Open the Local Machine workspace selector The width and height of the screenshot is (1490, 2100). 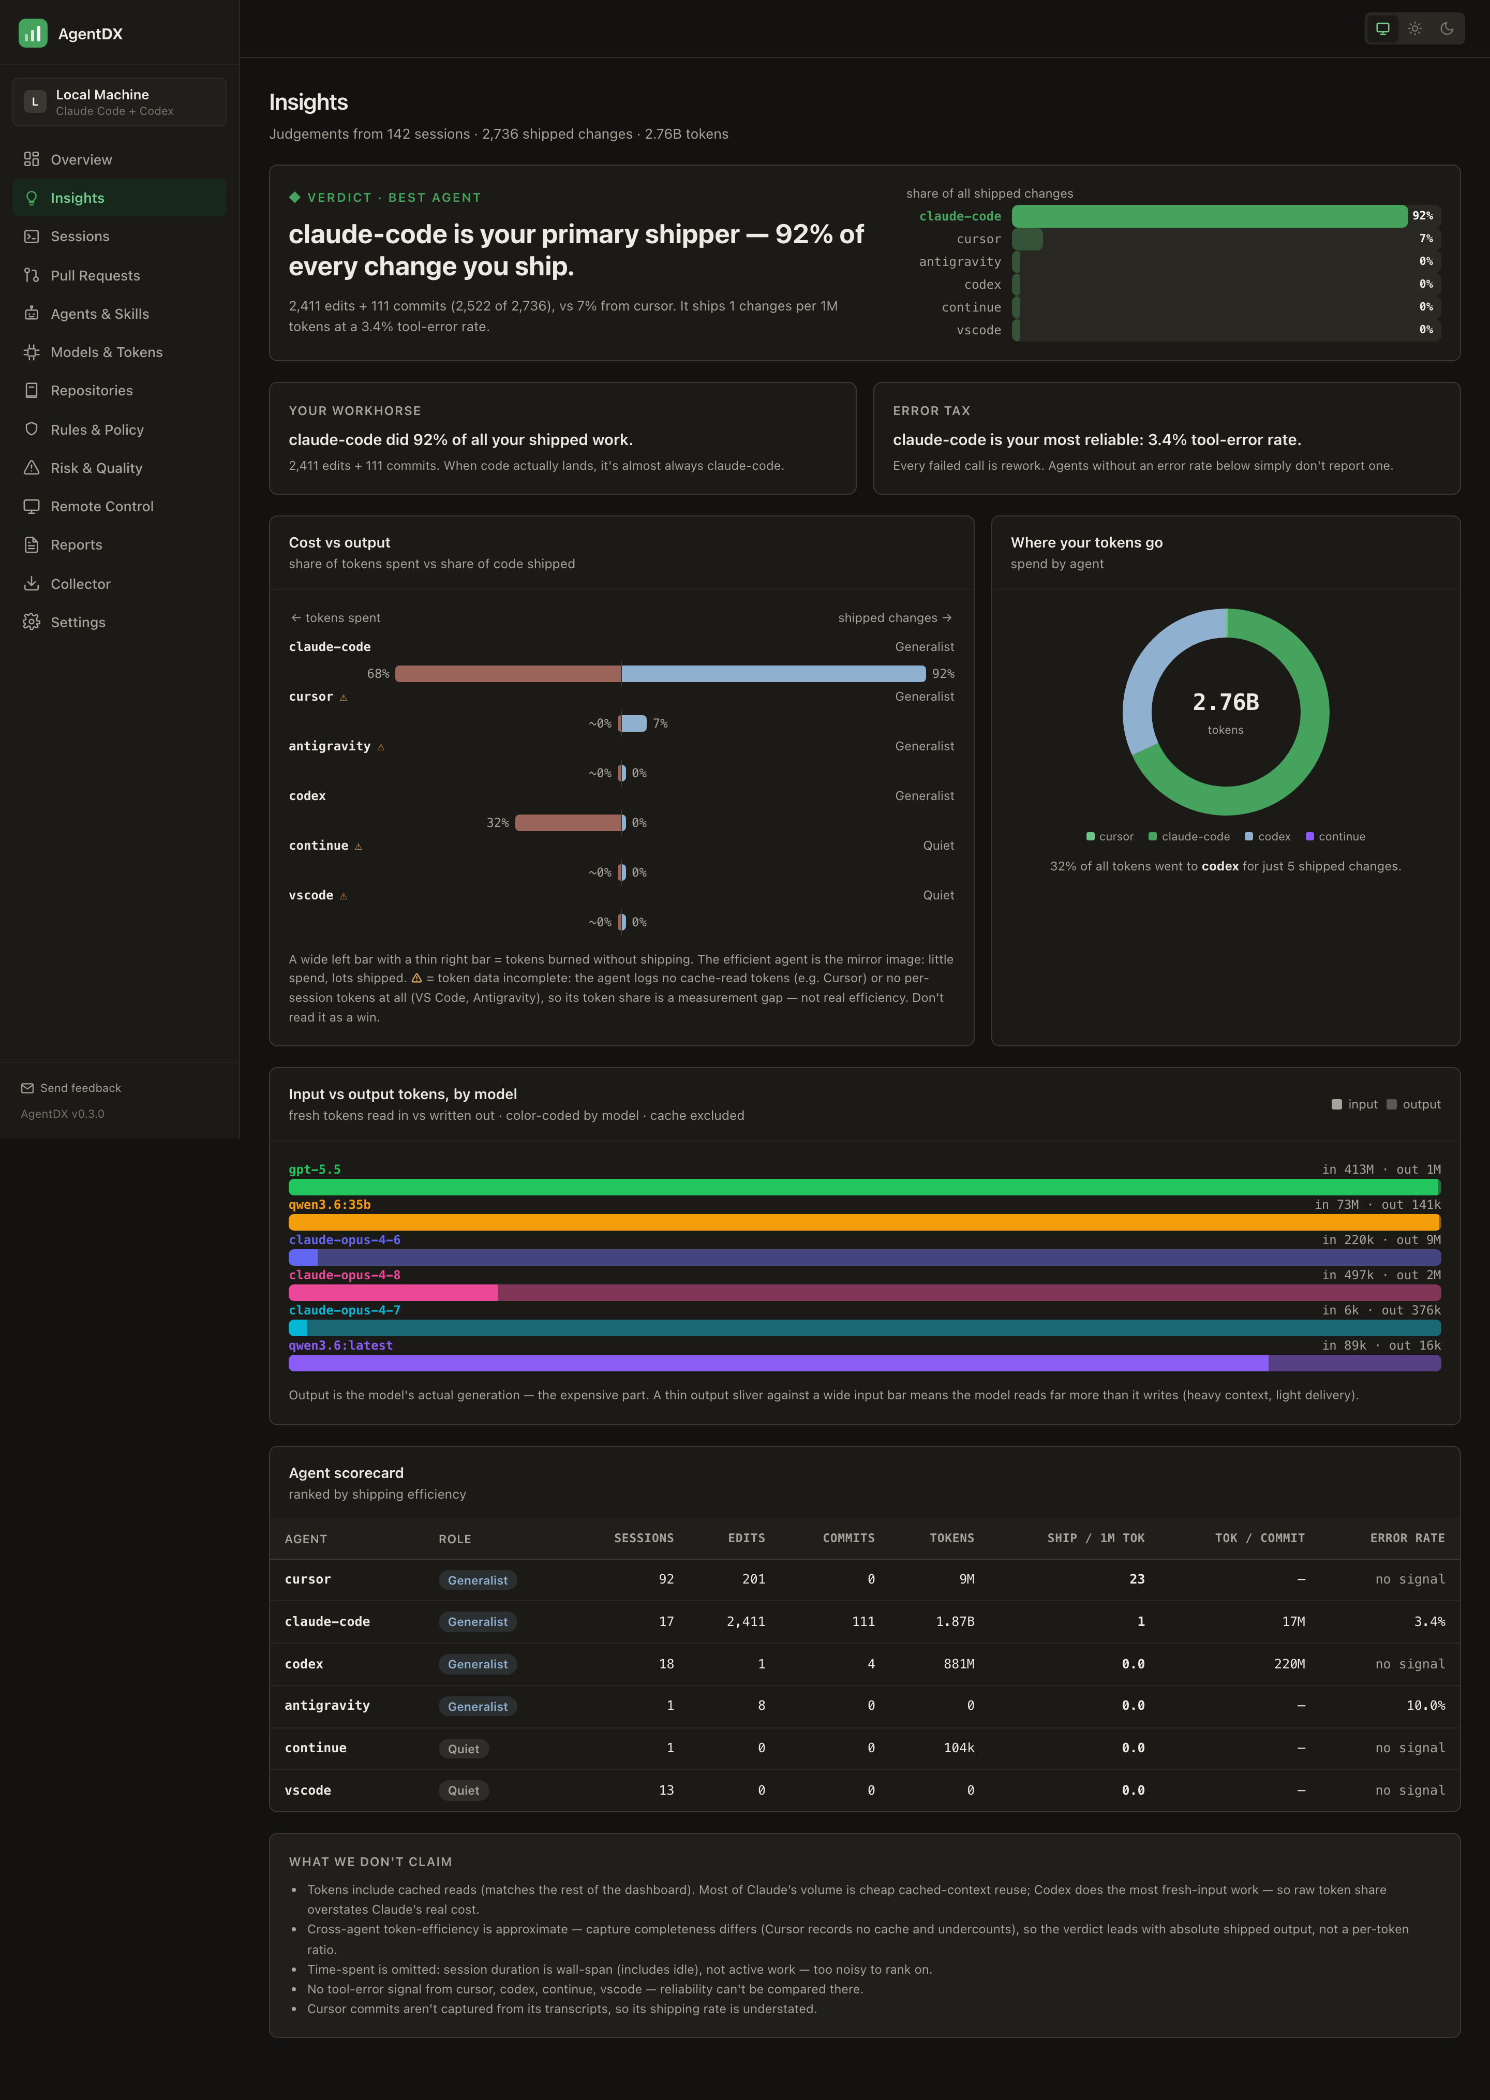coord(120,102)
